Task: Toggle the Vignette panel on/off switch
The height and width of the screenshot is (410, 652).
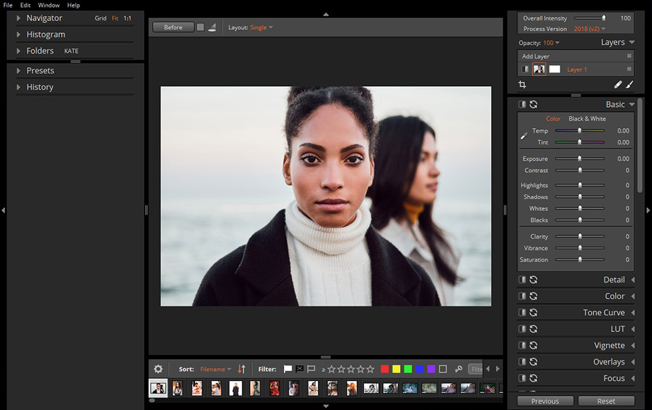Action: pos(522,346)
